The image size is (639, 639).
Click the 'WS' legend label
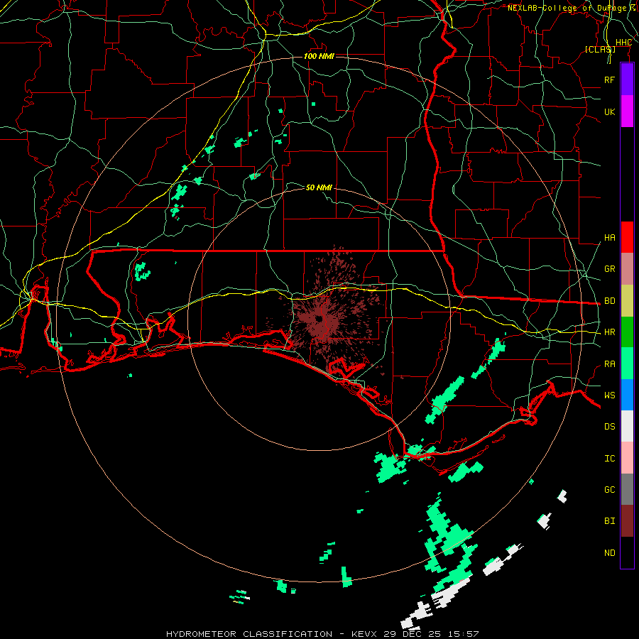609,395
